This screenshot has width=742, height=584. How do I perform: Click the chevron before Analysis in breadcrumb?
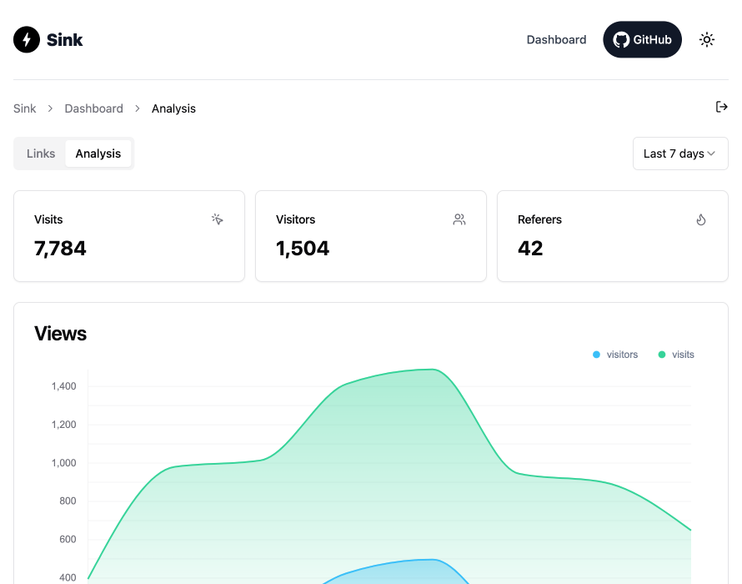click(138, 108)
